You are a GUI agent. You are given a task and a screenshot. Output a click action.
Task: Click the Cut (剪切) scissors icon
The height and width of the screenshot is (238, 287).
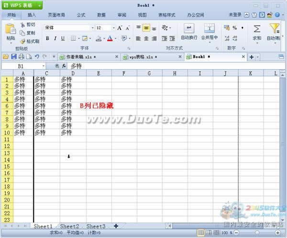[22, 25]
